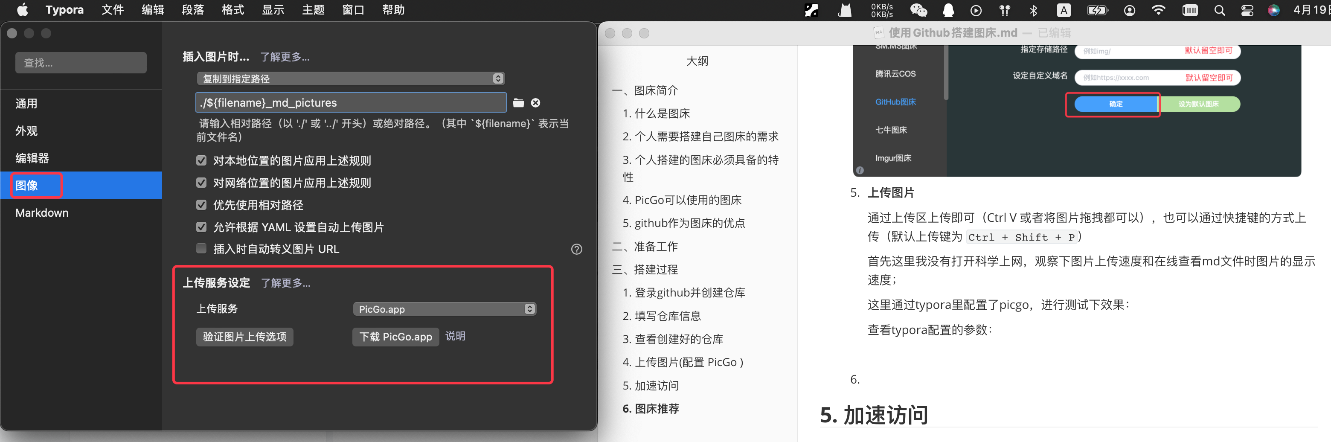The width and height of the screenshot is (1331, 442).
Task: Open the 说明 link beside PicGo download
Action: tap(455, 337)
